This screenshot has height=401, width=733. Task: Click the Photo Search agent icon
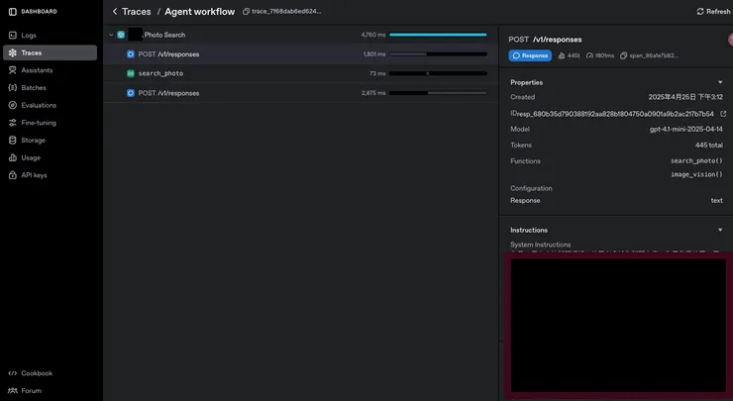pos(121,35)
